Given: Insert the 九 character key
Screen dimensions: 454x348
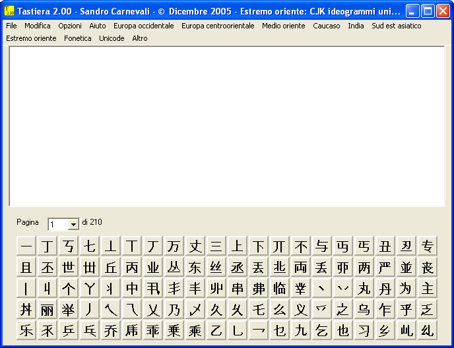Looking at the screenshot, I should point(300,330).
